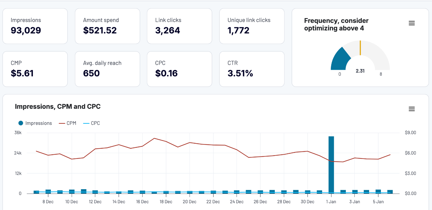Image resolution: width=432 pixels, height=210 pixels.
Task: Click the Avg. daily reach card
Action: click(107, 69)
